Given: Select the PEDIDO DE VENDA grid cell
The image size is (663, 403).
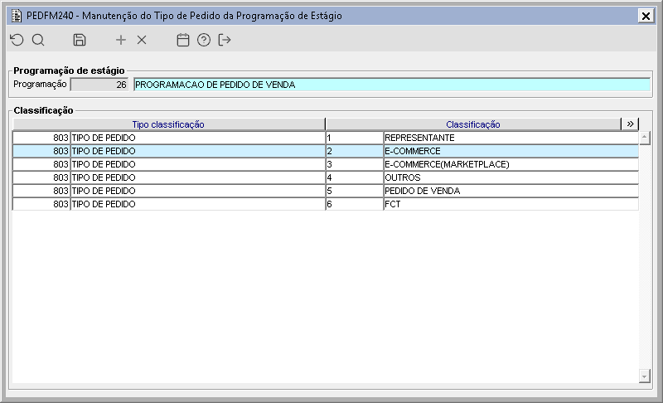Looking at the screenshot, I should click(x=511, y=191).
